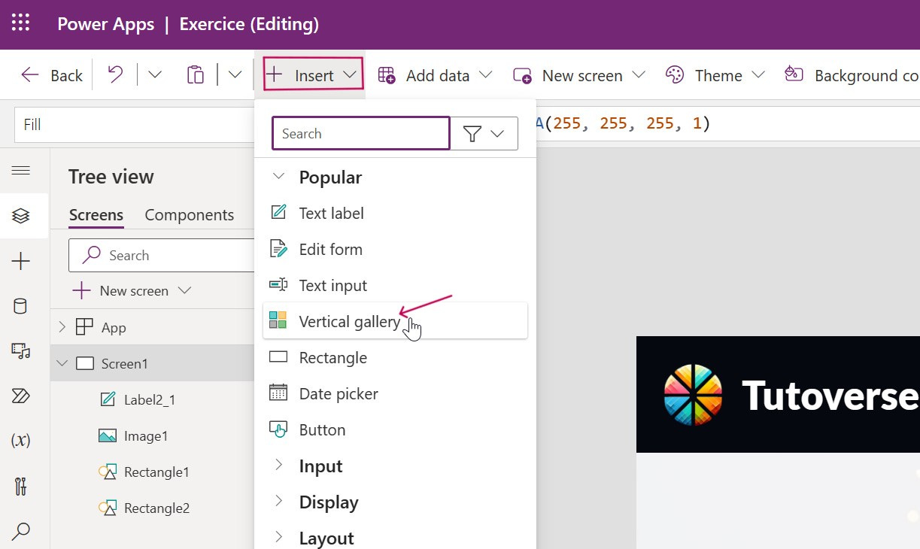Open the paste options dropdown arrow
Image resolution: width=920 pixels, height=549 pixels.
coord(235,74)
